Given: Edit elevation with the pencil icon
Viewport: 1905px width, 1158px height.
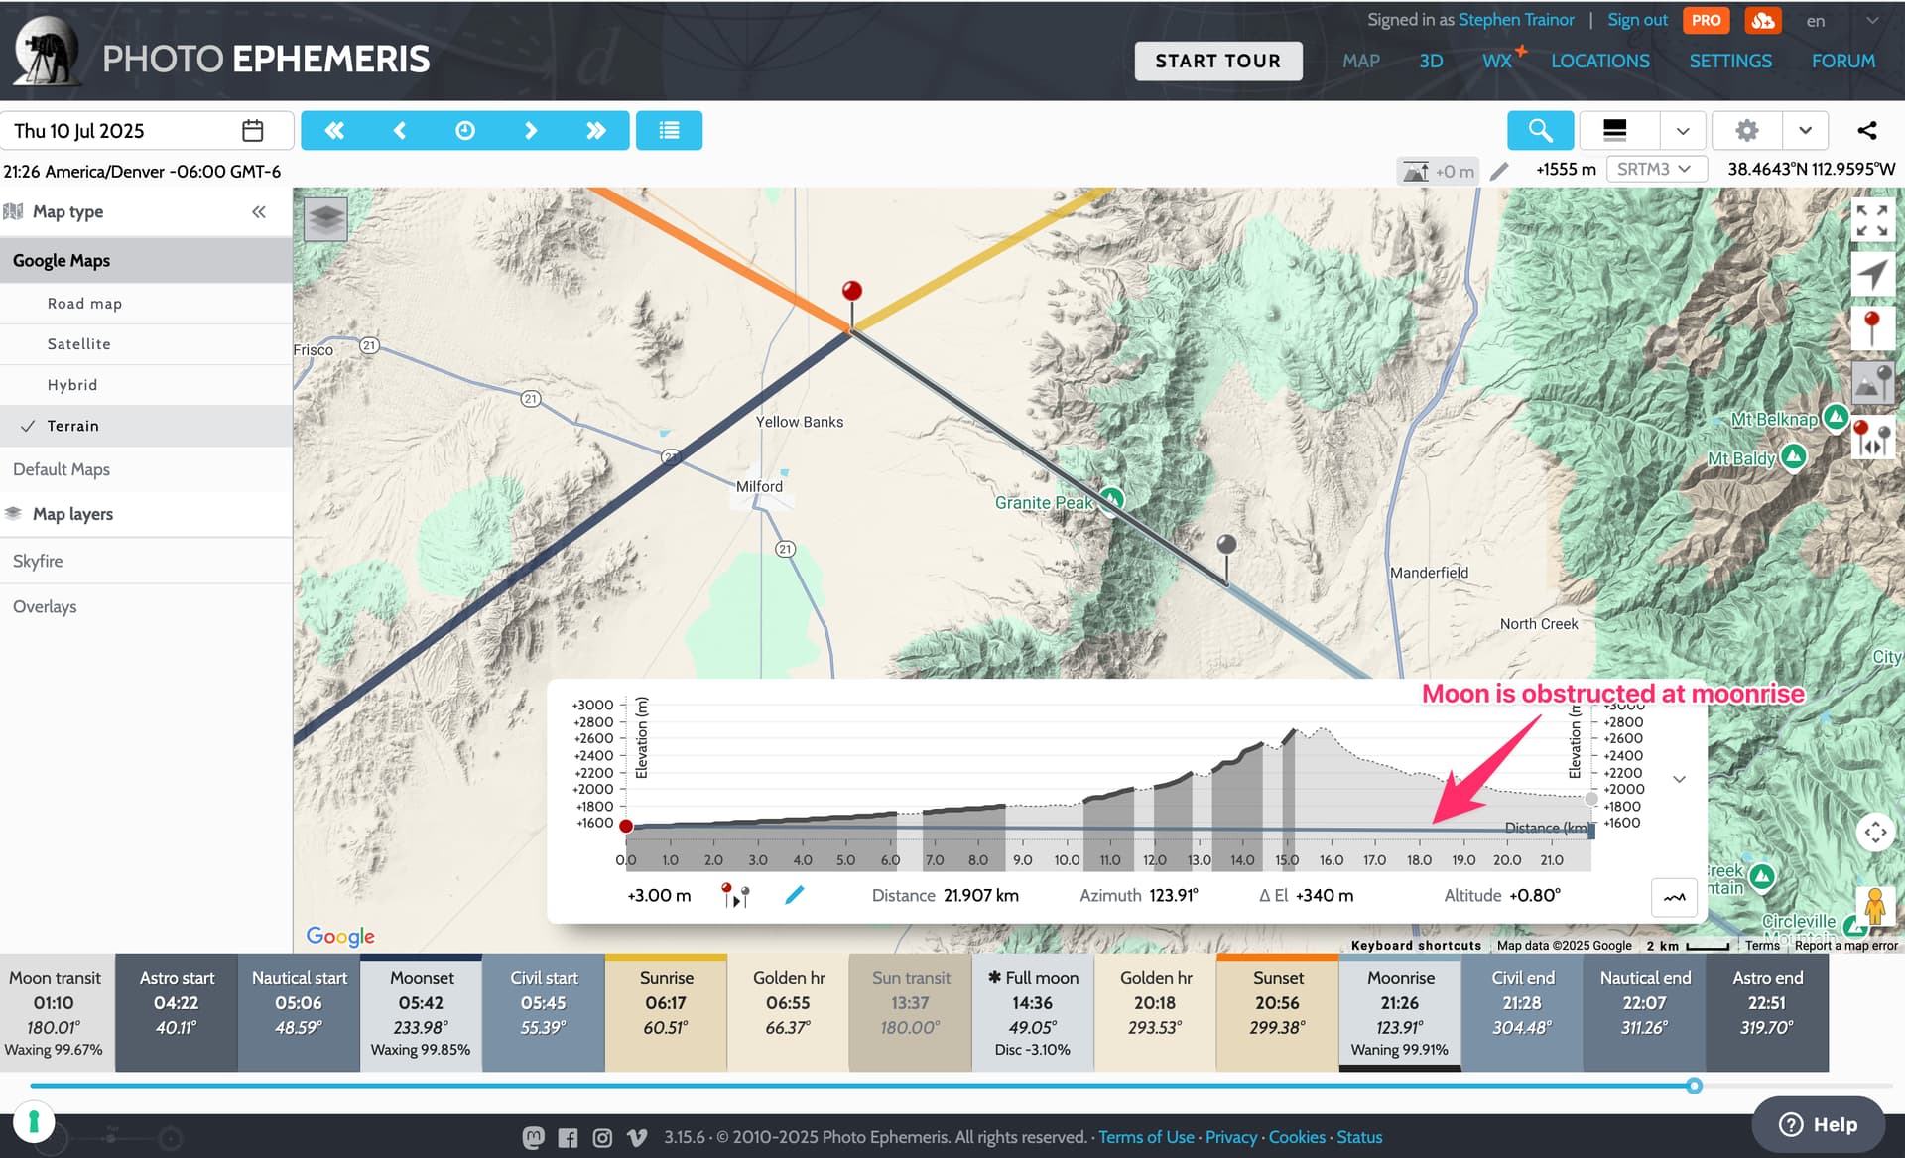Looking at the screenshot, I should (x=1499, y=171).
